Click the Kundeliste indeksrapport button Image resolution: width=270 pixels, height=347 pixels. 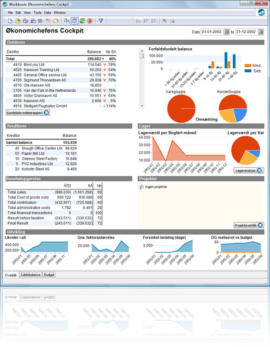[x=28, y=113]
